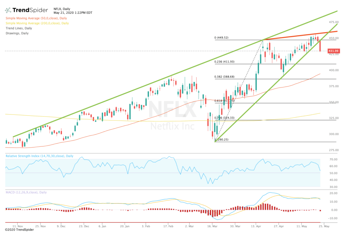The width and height of the screenshot is (345, 234).
Task: Click the 20. Jan date label
Action: pyautogui.click(x=125, y=226)
